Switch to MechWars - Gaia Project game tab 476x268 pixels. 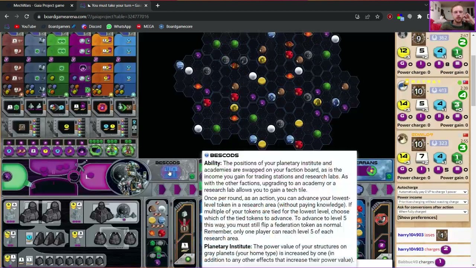pyautogui.click(x=39, y=6)
